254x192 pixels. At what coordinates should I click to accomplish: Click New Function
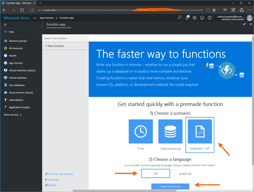(x=54, y=46)
